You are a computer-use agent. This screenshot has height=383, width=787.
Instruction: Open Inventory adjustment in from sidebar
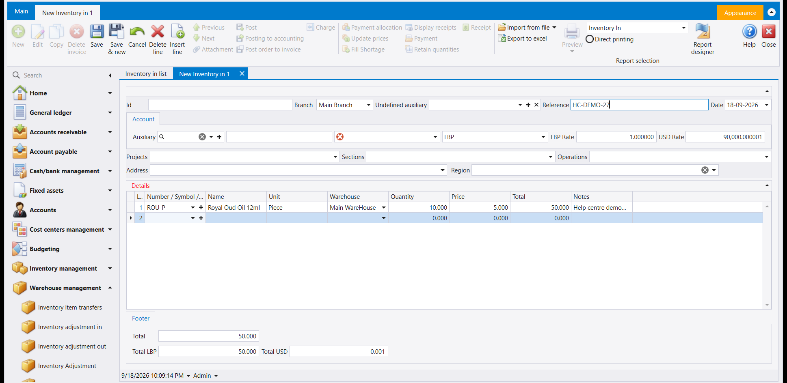click(70, 327)
